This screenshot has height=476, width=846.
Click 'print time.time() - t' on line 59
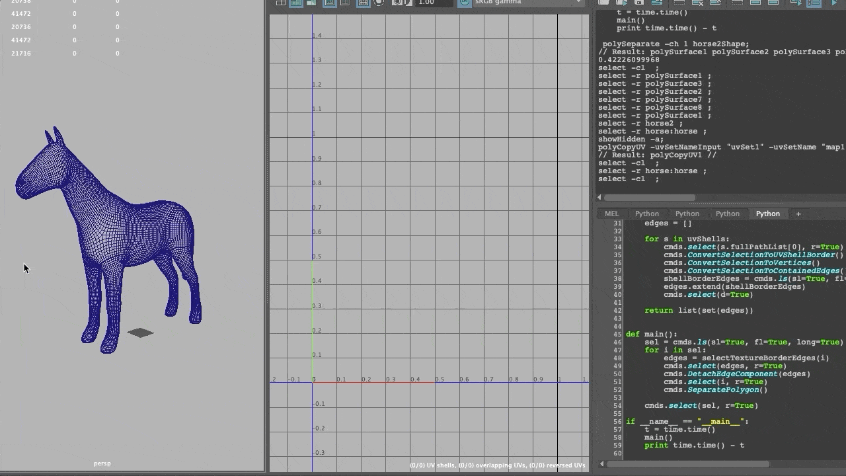(x=694, y=445)
